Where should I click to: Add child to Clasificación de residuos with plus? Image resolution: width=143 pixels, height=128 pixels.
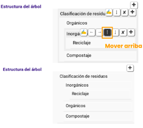(x=133, y=12)
